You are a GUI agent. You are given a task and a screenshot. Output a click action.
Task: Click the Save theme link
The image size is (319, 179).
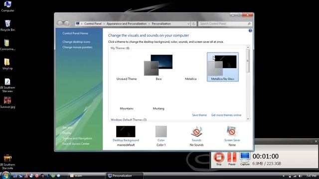(199, 115)
